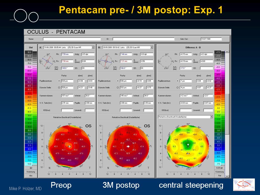Click the preop refractive power map in panel A
The image size is (260, 195).
[x=70, y=146]
